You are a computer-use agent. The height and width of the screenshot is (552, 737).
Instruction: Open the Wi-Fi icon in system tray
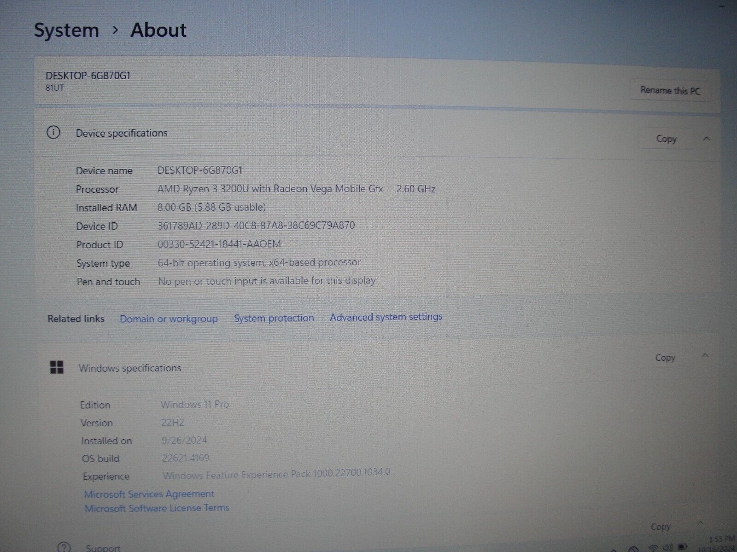click(x=653, y=548)
